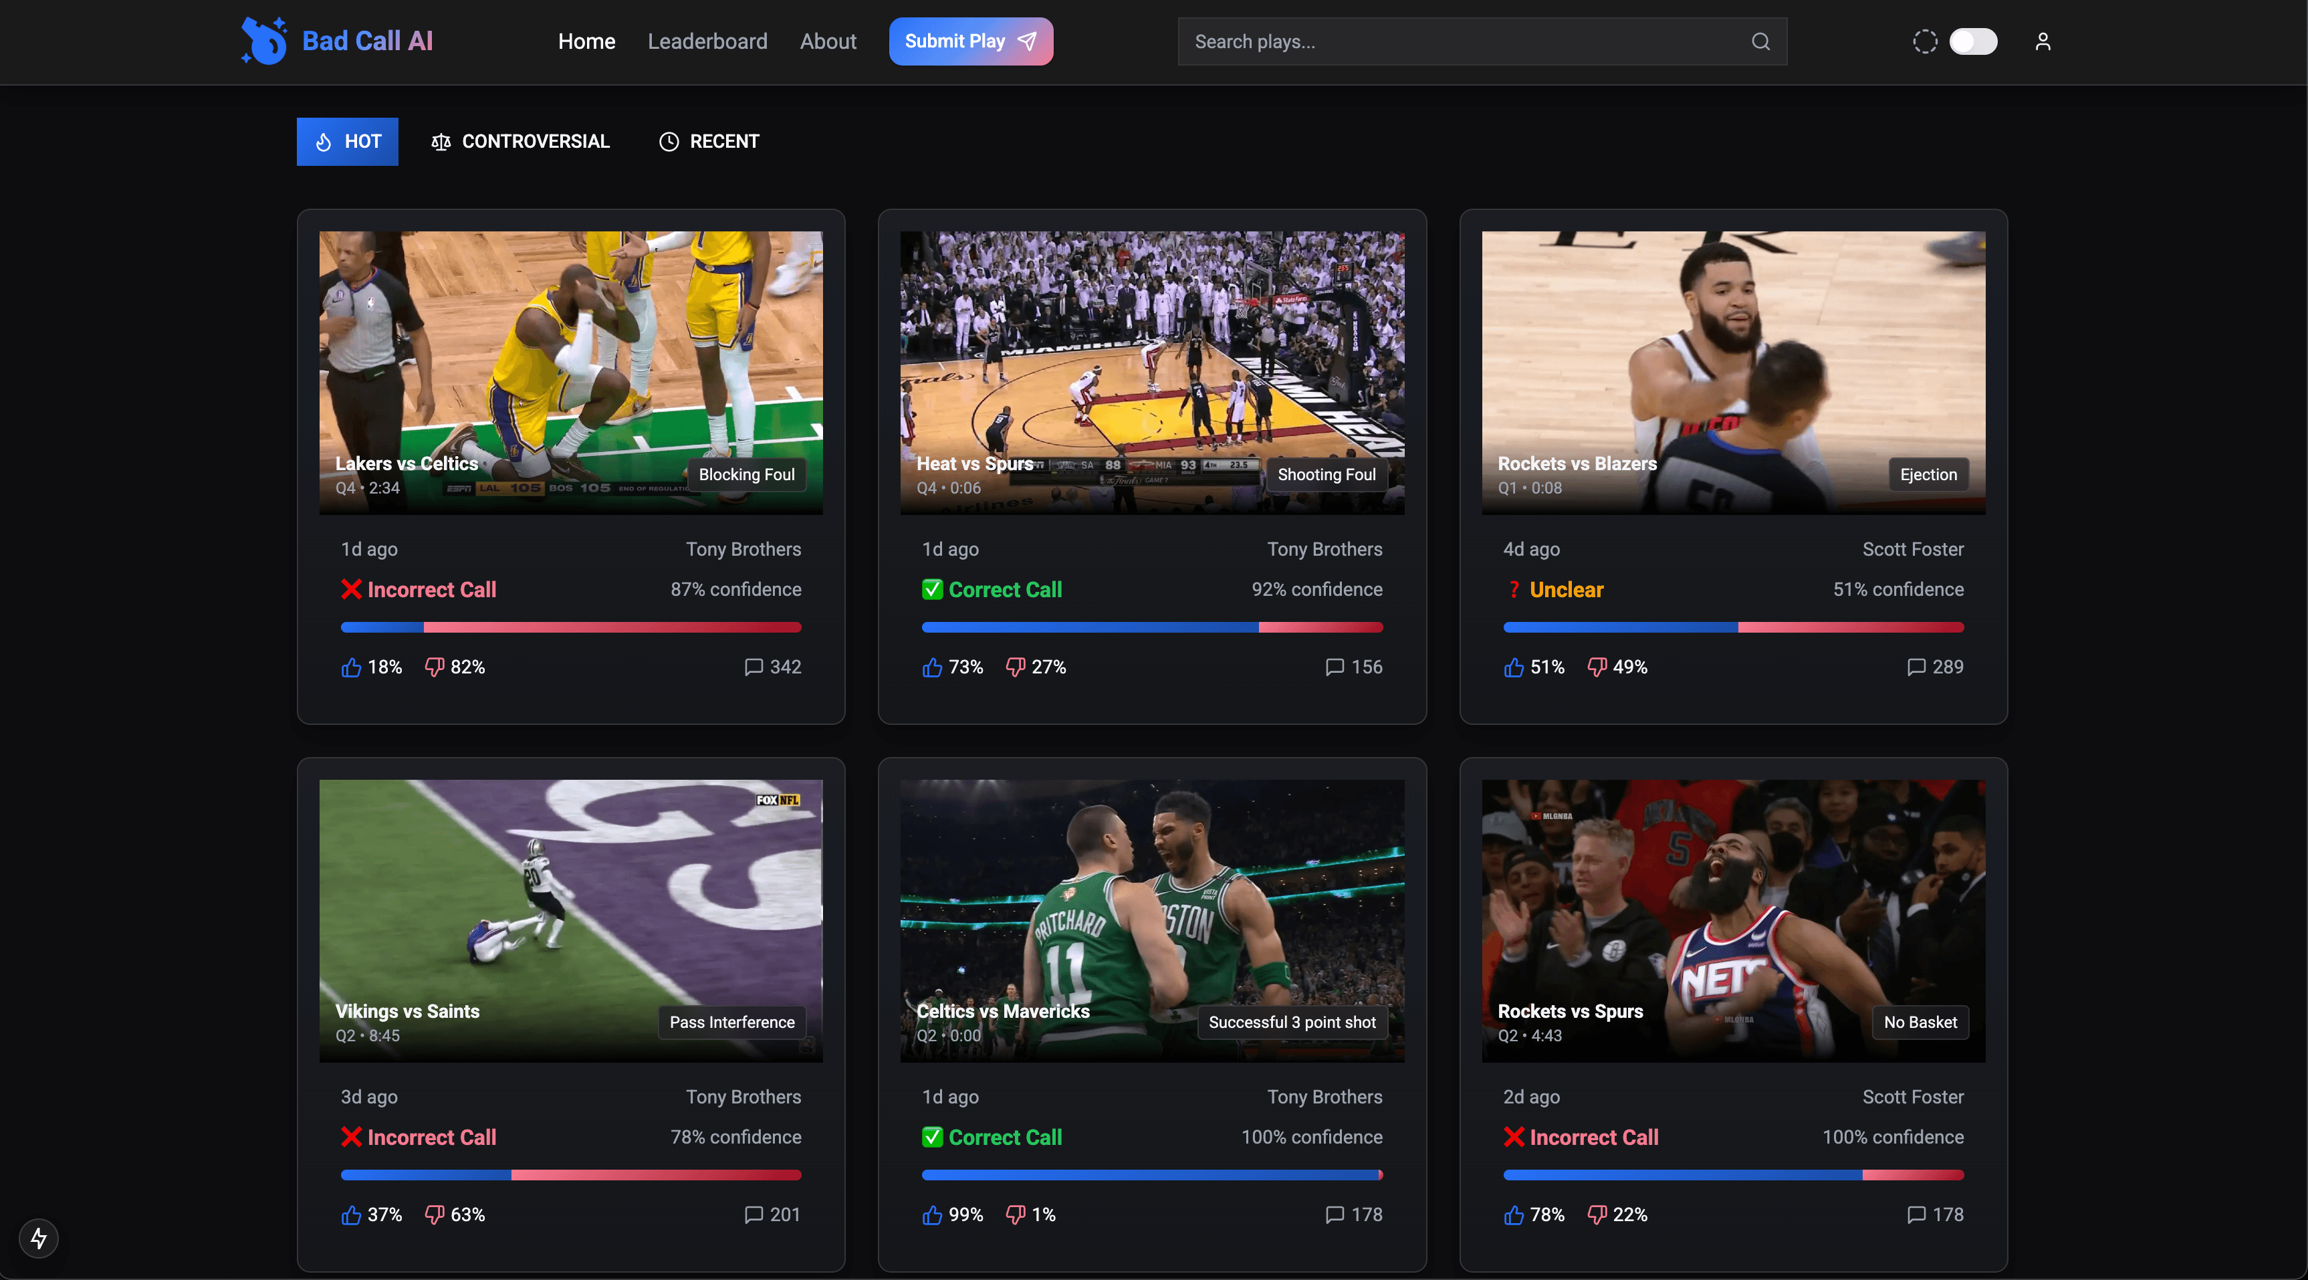Image resolution: width=2308 pixels, height=1280 pixels.
Task: Thumbs up the Rockets vs Spurs play
Action: tap(1514, 1214)
